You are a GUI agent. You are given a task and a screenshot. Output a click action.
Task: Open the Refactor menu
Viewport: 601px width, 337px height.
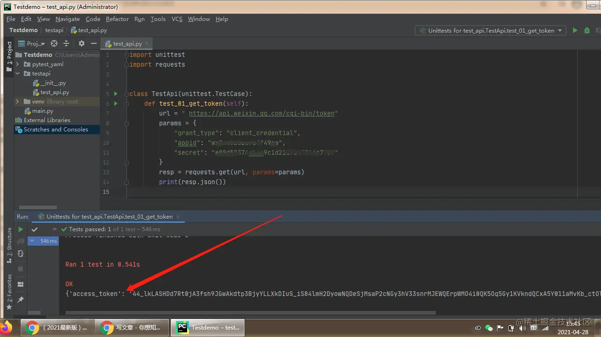(x=117, y=19)
